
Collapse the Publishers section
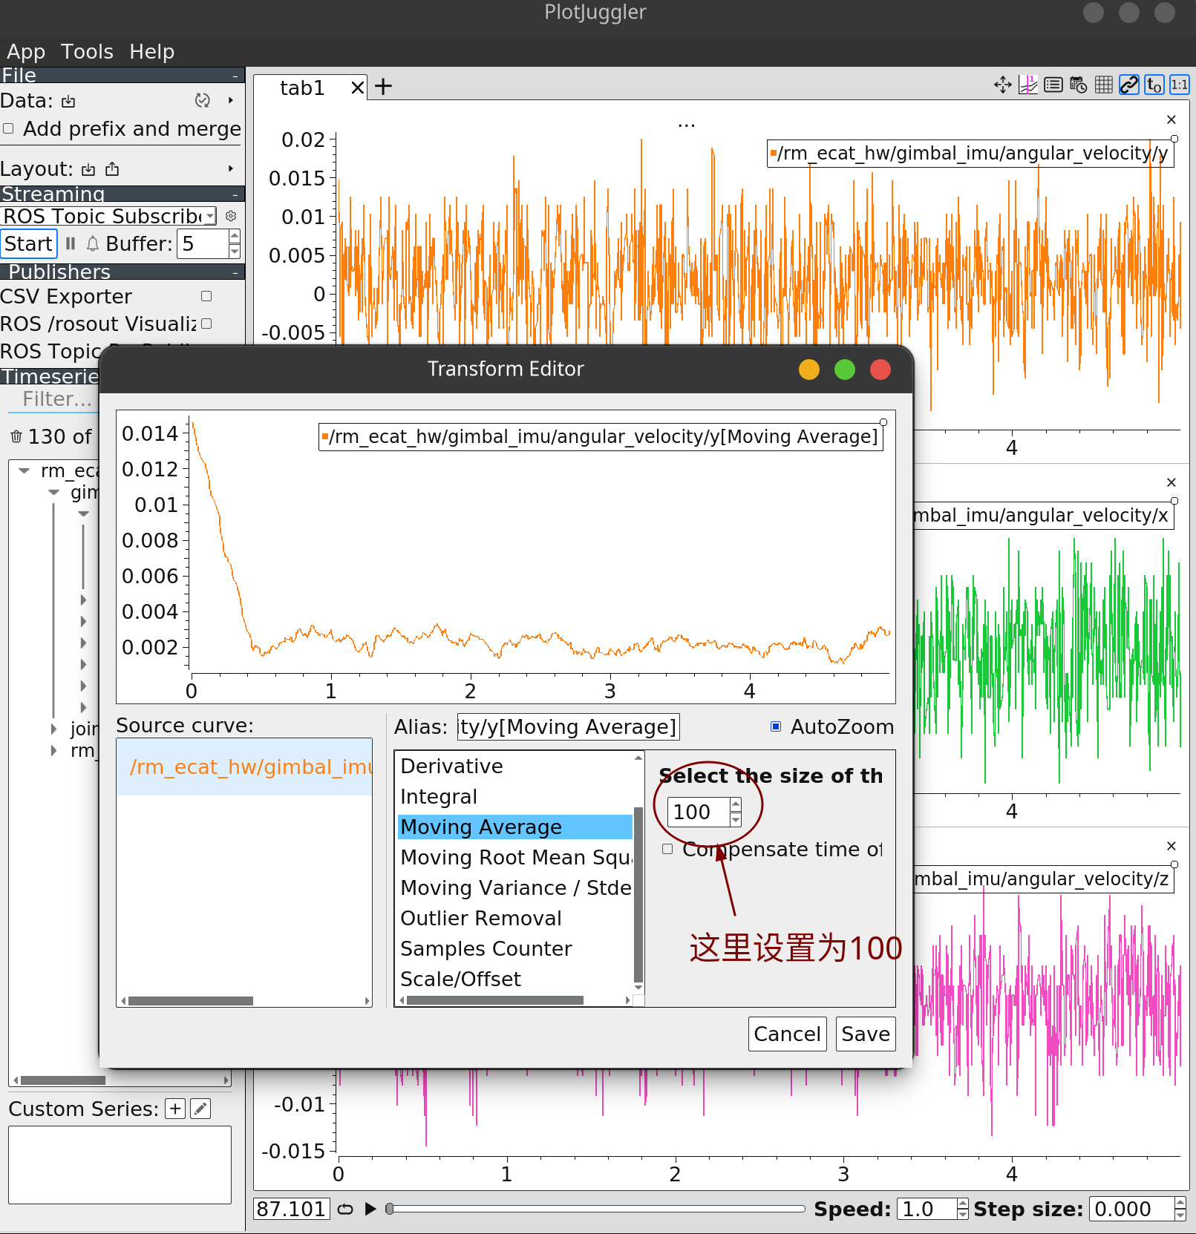tap(235, 272)
